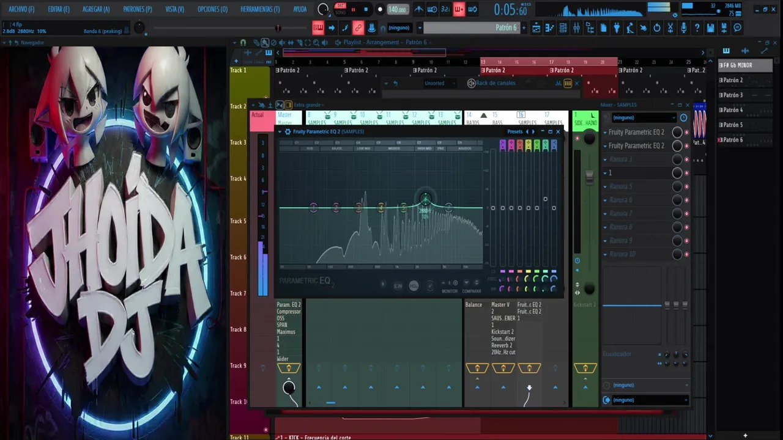The width and height of the screenshot is (783, 440).
Task: Expand the Ranura 5 slot arrow
Action: click(x=605, y=186)
